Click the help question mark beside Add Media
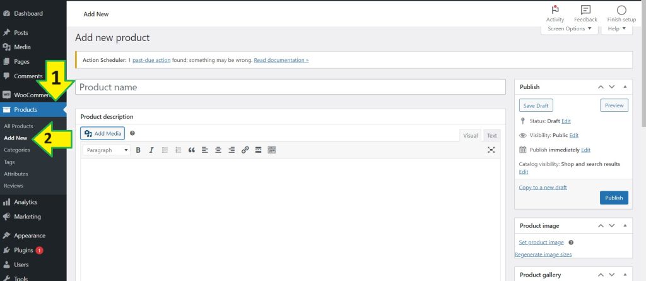 [x=132, y=133]
